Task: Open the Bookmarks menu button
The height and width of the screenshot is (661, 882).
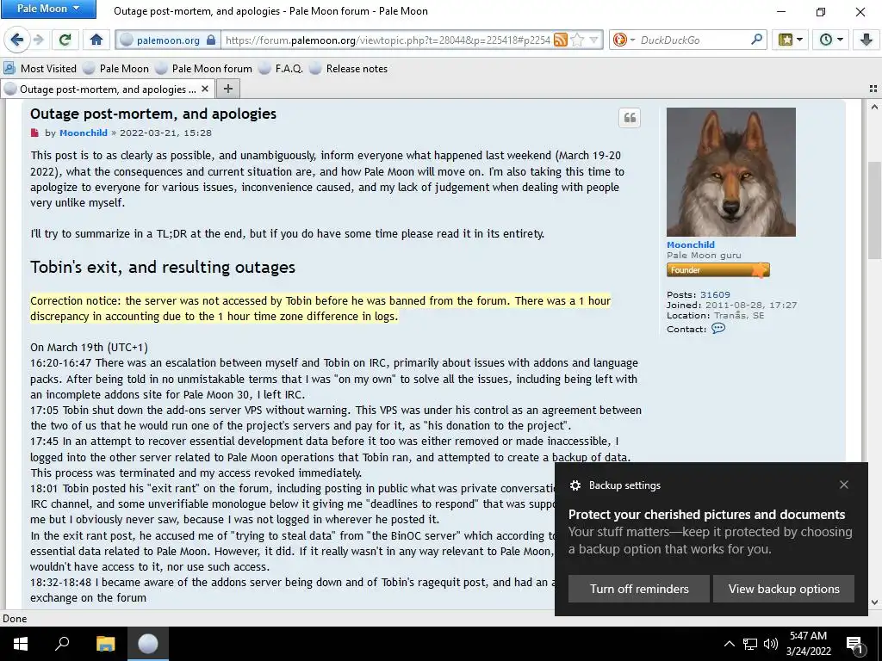Action: [x=790, y=40]
